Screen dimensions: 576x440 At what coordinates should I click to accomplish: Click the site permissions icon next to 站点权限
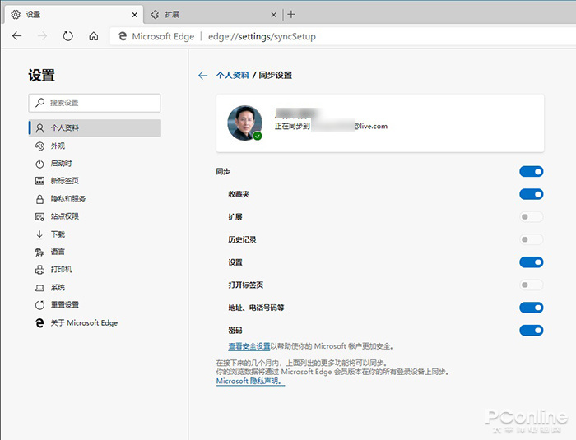coord(39,216)
